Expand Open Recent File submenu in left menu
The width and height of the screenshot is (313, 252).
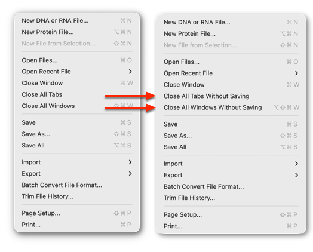point(77,72)
